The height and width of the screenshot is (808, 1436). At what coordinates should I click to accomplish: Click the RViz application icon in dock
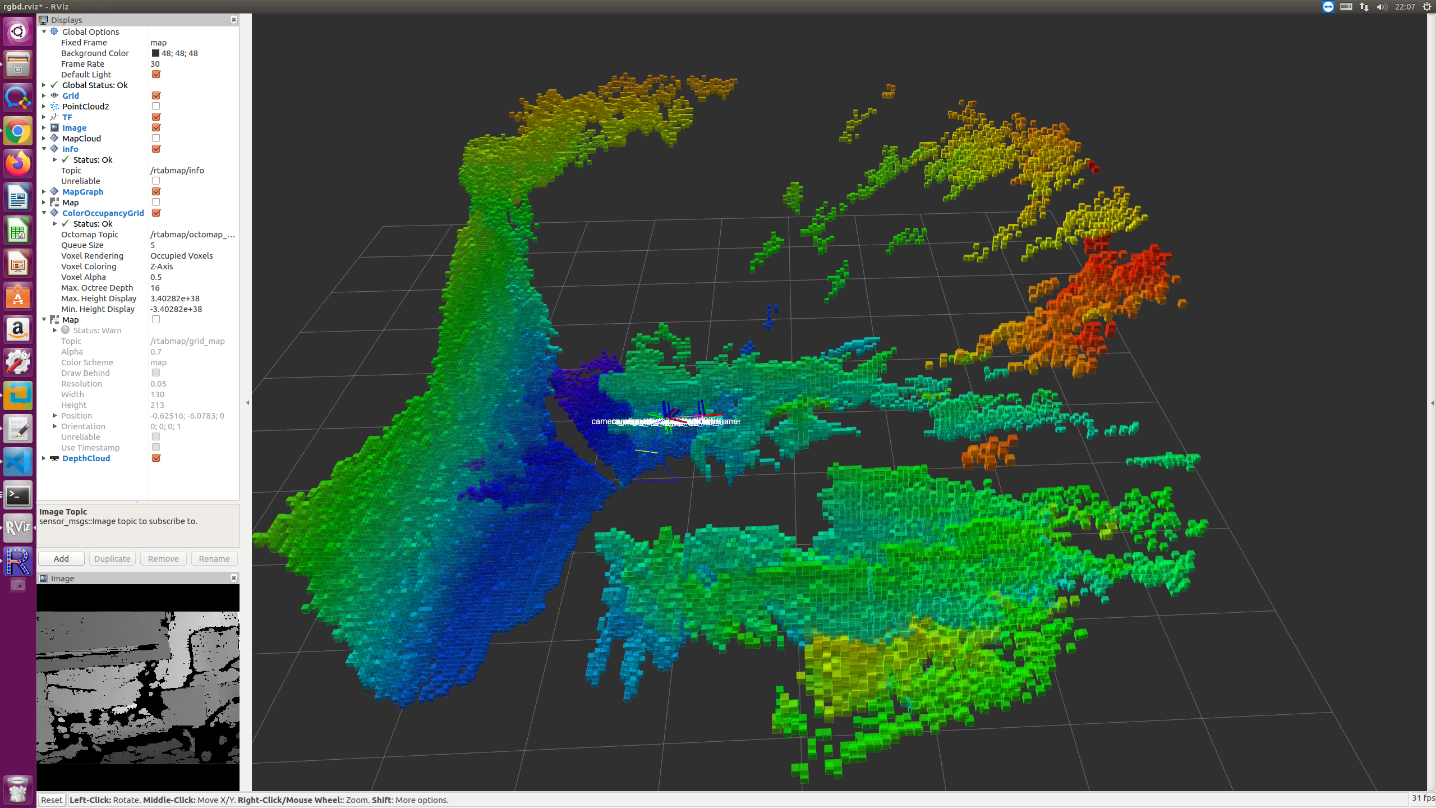(x=18, y=527)
